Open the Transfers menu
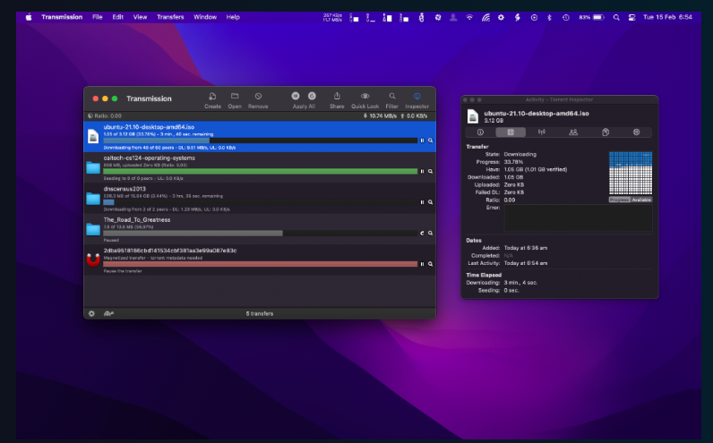713x443 pixels. (x=170, y=17)
